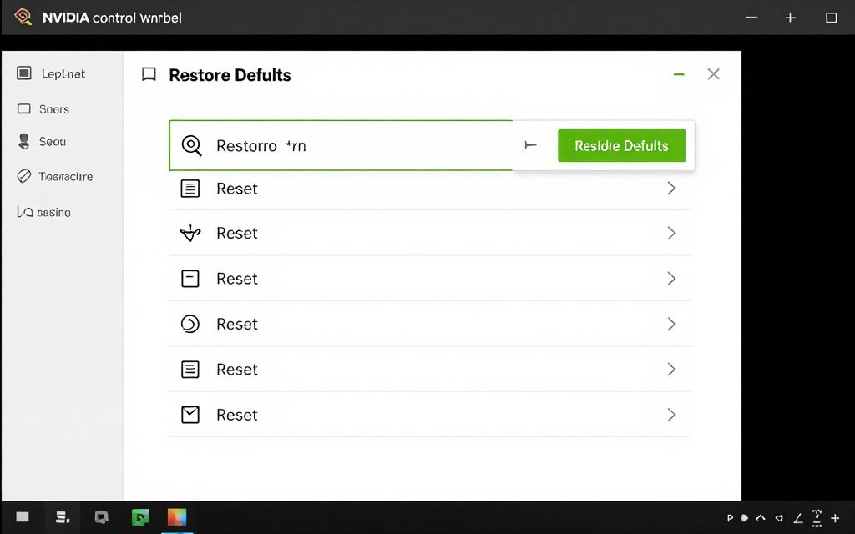Toggle the green switch near the panel header
The image size is (855, 534).
pyautogui.click(x=678, y=73)
